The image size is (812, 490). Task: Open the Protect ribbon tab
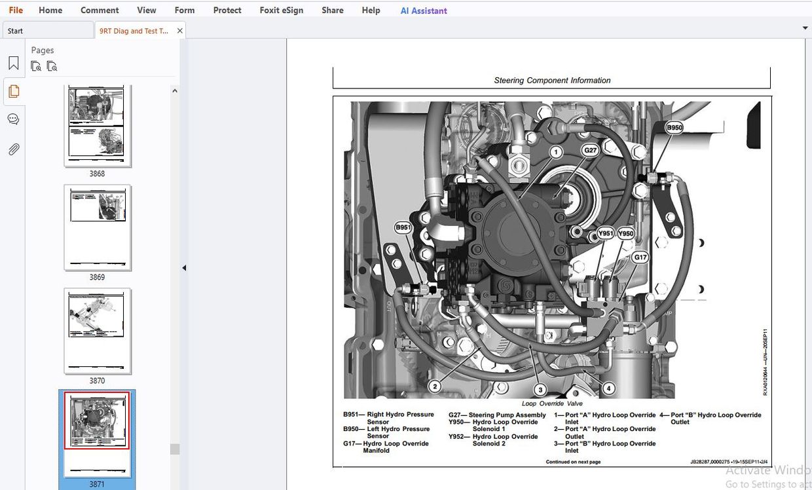227,10
